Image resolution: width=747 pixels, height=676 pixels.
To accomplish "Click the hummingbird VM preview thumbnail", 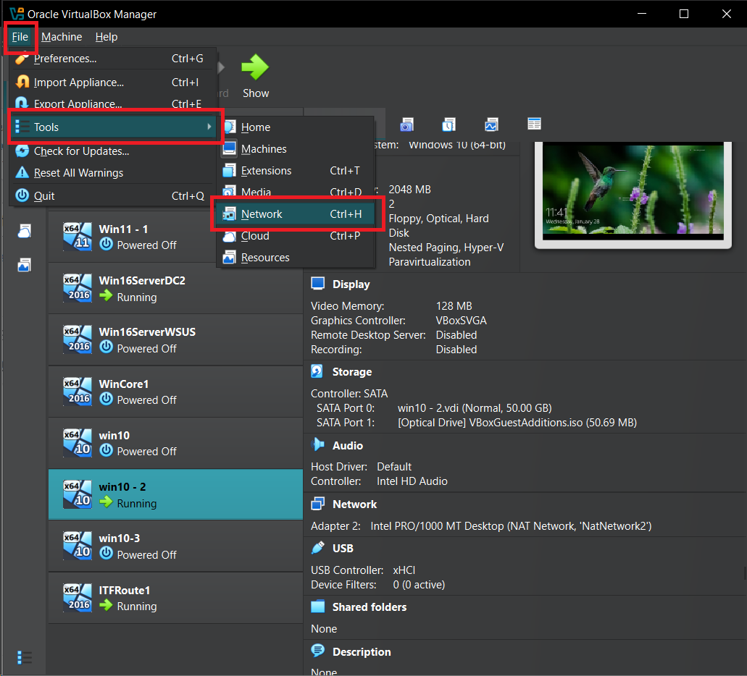I will click(x=633, y=190).
